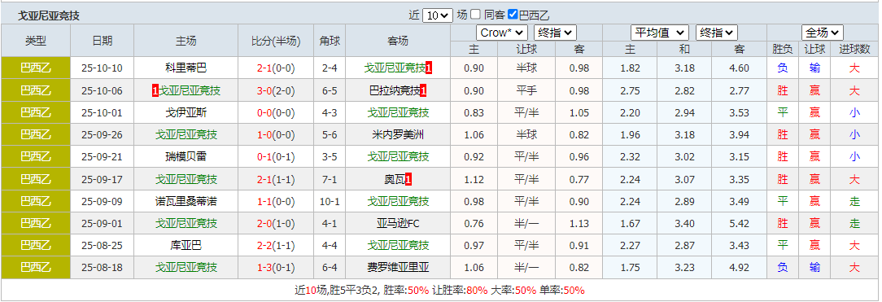Click the 1.67 home odds value
The height and width of the screenshot is (302, 882).
(630, 224)
